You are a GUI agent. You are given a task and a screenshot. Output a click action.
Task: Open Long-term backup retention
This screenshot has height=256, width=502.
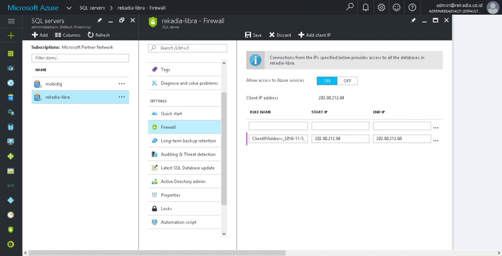(184, 140)
